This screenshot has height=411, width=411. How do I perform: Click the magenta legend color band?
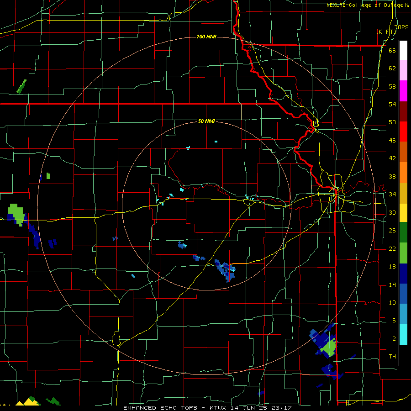(x=403, y=91)
